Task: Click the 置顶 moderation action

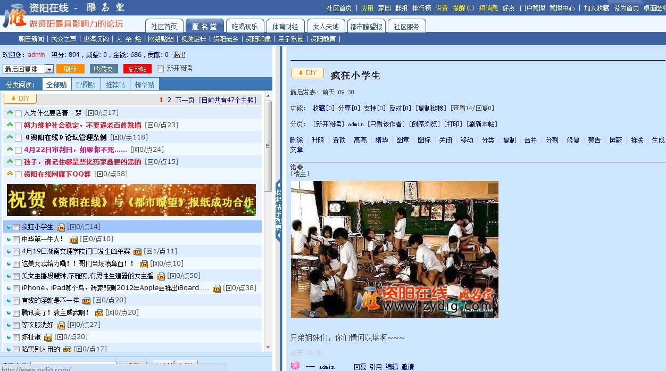Action: 339,140
